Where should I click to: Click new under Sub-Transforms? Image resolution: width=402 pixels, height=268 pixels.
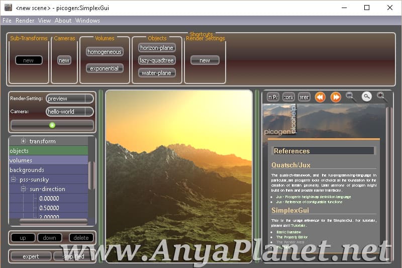(29, 60)
